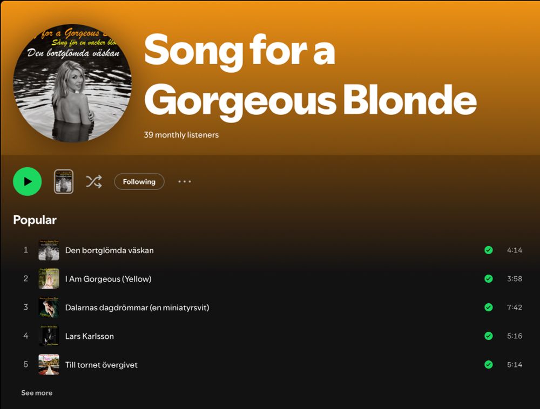This screenshot has width=540, height=409.
Task: Enable shuffle for this artist
Action: [x=93, y=182]
